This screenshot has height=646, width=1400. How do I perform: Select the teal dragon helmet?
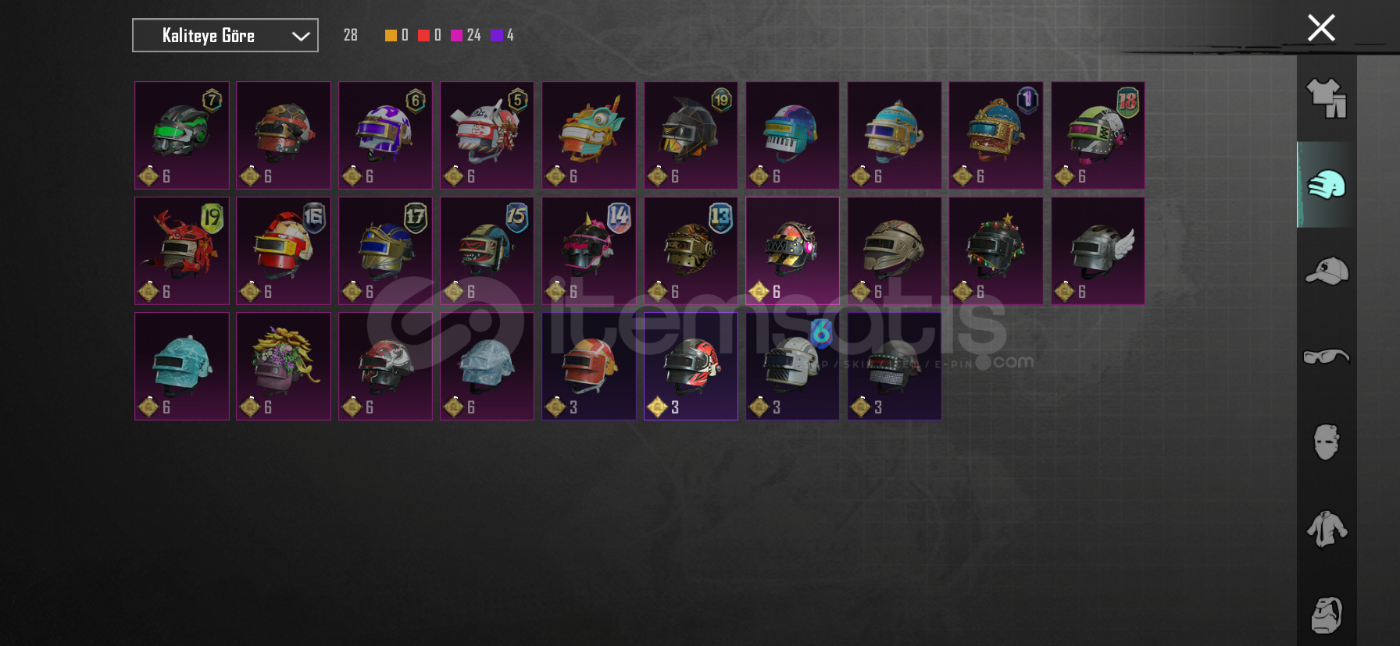click(x=589, y=135)
